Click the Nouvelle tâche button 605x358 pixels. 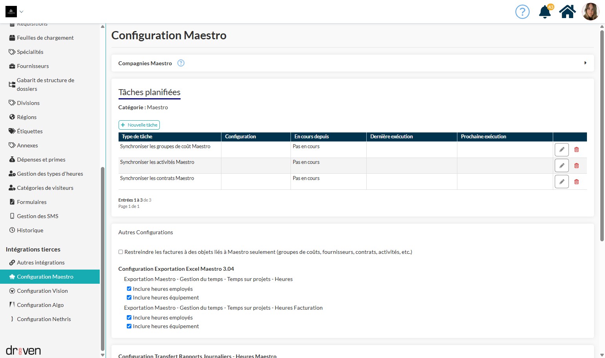point(139,125)
